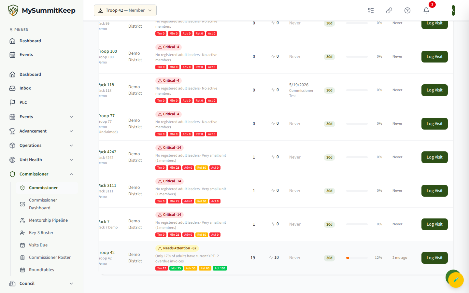Open Visits Due page
Screen dimensions: 469x293
coord(47,245)
